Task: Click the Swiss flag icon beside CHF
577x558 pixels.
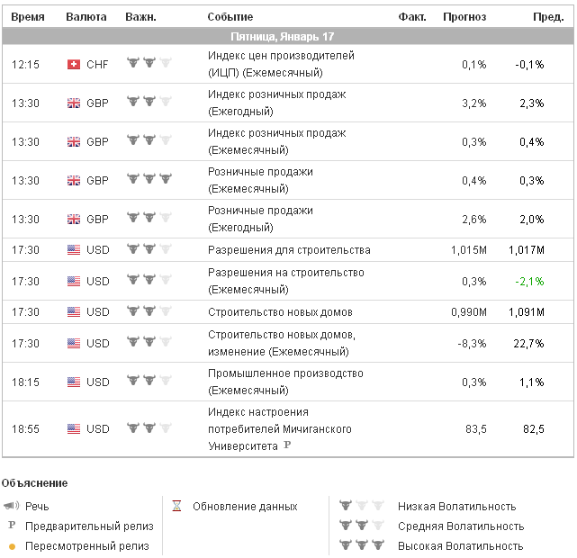Action: click(x=74, y=64)
